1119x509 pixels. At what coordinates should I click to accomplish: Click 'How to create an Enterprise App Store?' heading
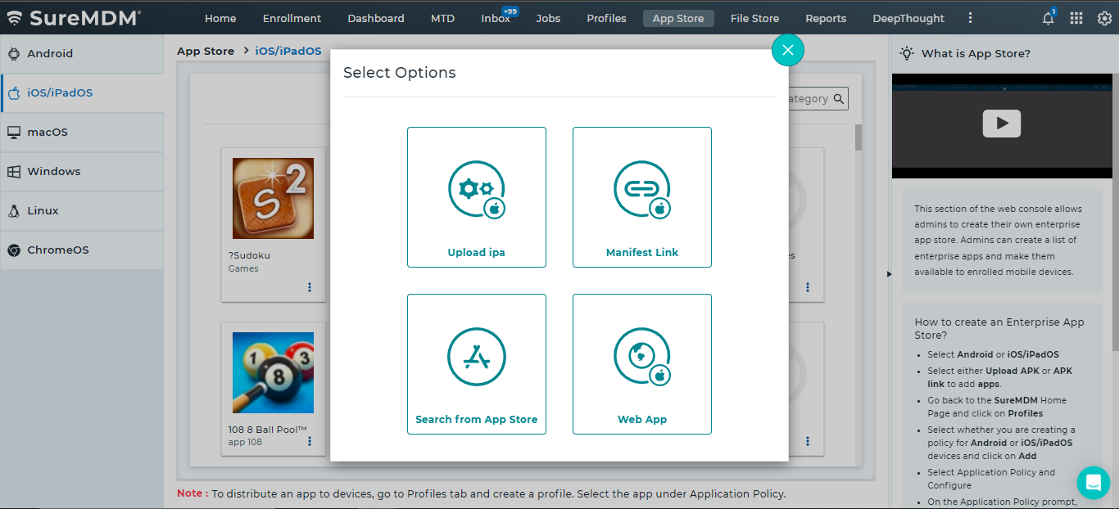click(999, 328)
